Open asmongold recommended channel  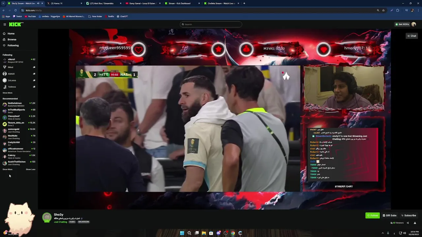click(19, 130)
